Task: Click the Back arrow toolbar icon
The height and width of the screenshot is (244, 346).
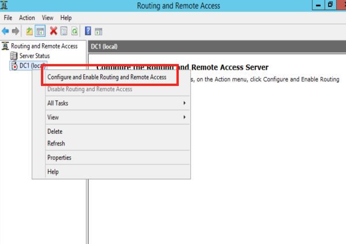Action: [5, 31]
